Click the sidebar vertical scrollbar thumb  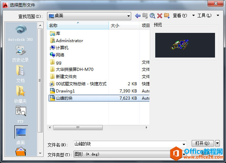coord(40,80)
